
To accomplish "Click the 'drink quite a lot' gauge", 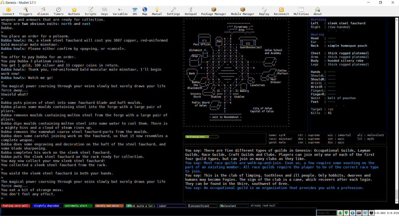I will tap(140, 206).
